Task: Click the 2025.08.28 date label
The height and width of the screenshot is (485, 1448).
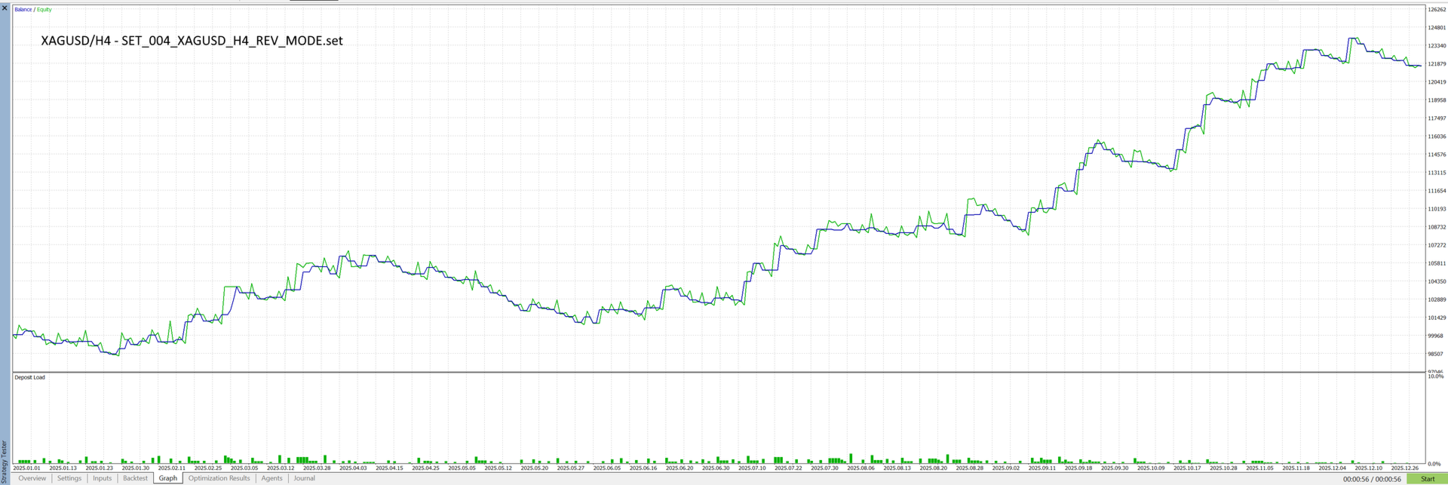Action: (970, 468)
